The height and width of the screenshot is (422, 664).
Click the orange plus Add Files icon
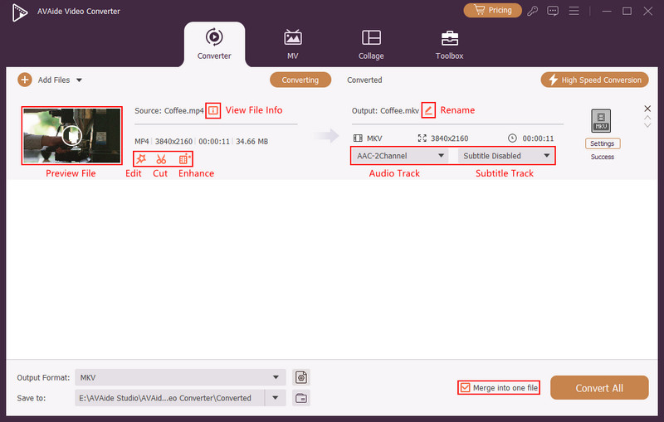click(x=25, y=80)
